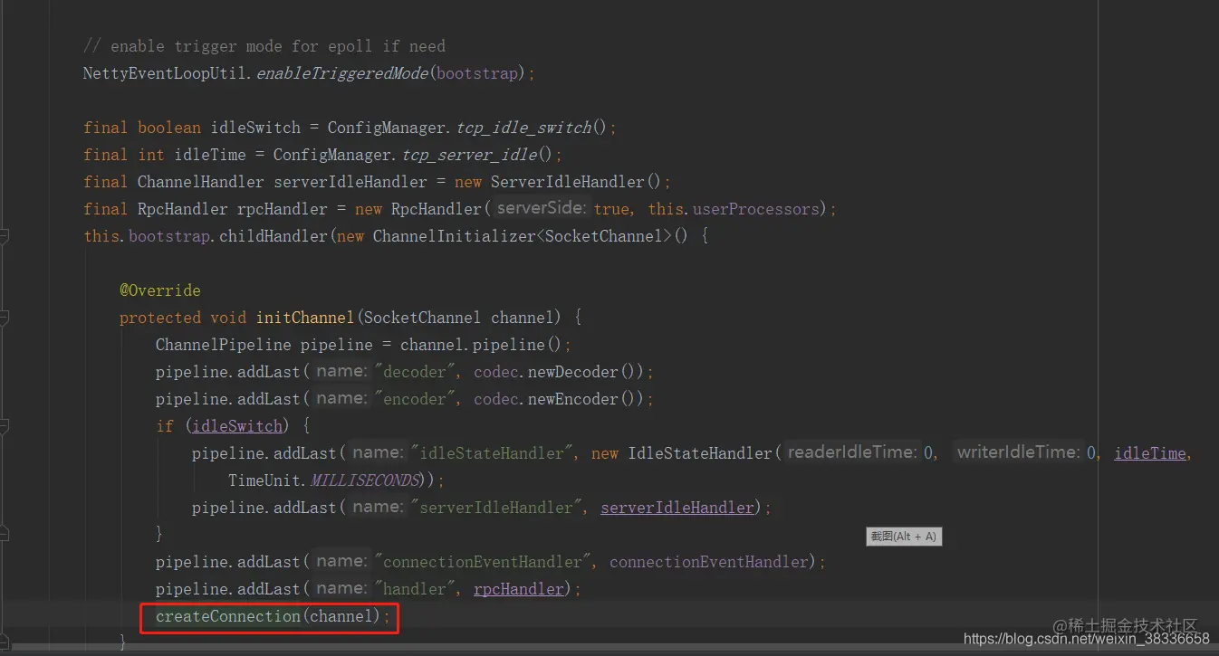The width and height of the screenshot is (1219, 656).
Task: Click the underlined serverIdleHandler argument
Action: click(x=677, y=508)
